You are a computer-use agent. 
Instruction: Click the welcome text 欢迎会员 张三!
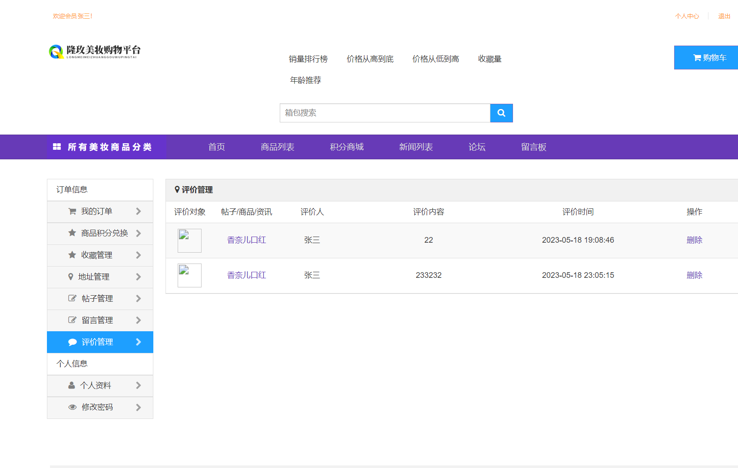point(73,16)
